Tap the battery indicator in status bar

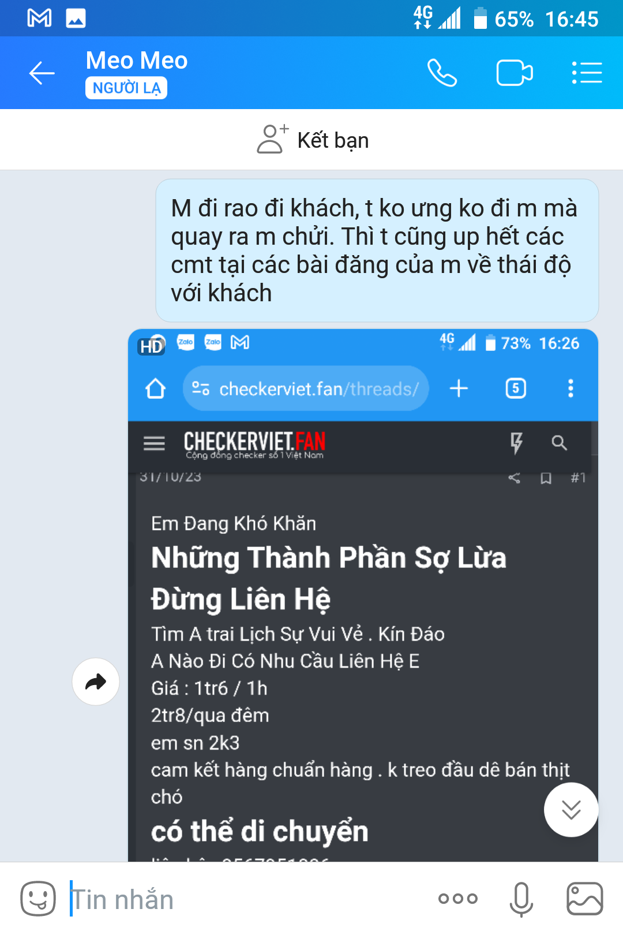coord(480,18)
